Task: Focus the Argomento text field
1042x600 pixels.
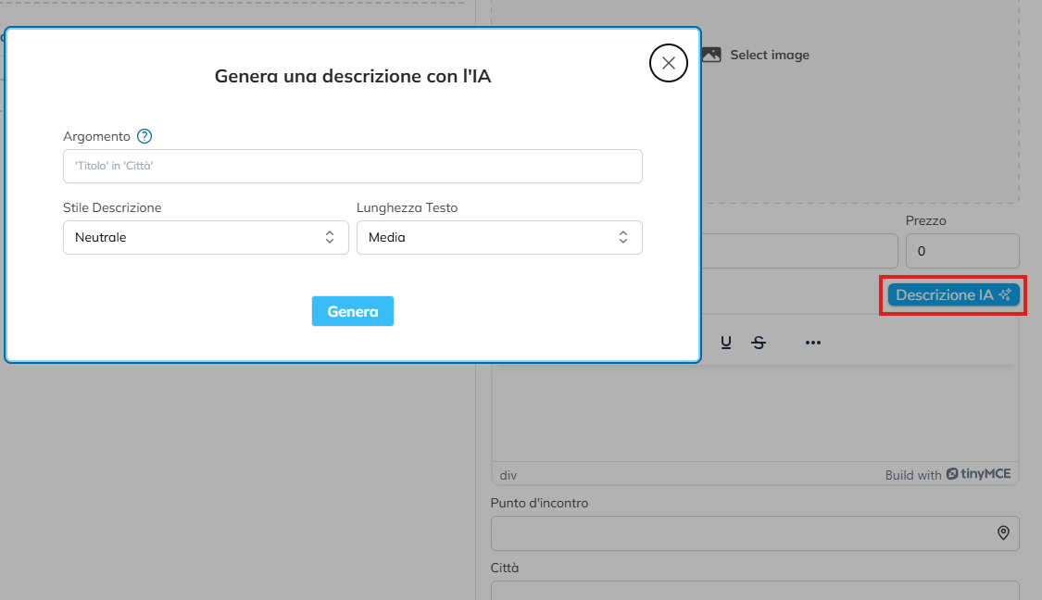Action: point(352,167)
